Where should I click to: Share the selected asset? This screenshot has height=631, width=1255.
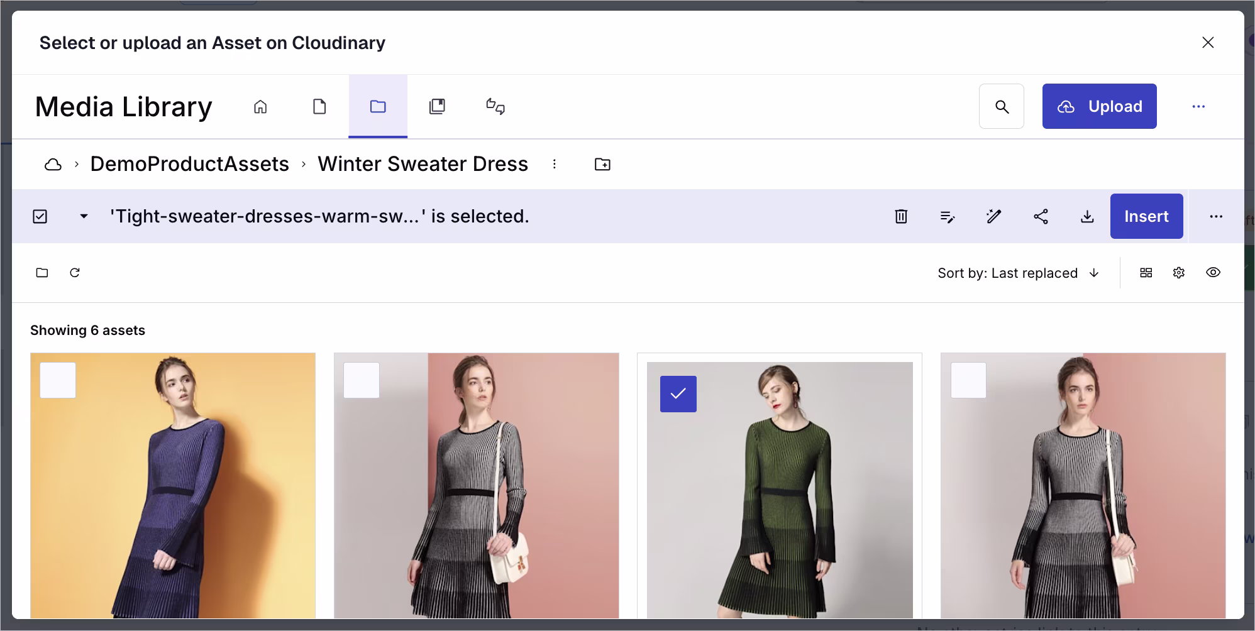click(1041, 216)
